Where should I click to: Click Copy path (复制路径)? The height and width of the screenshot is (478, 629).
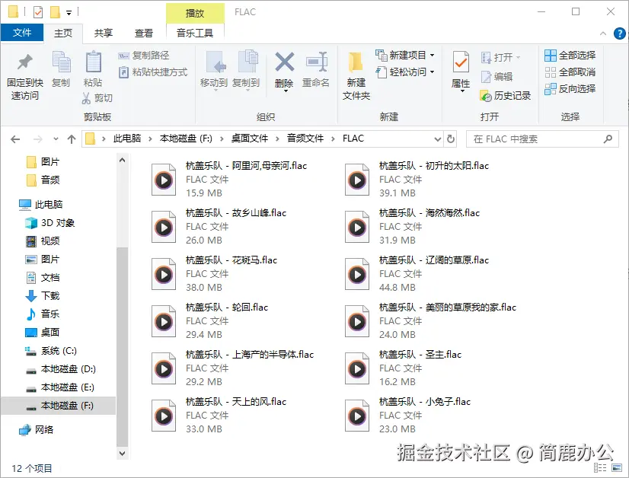pos(144,56)
